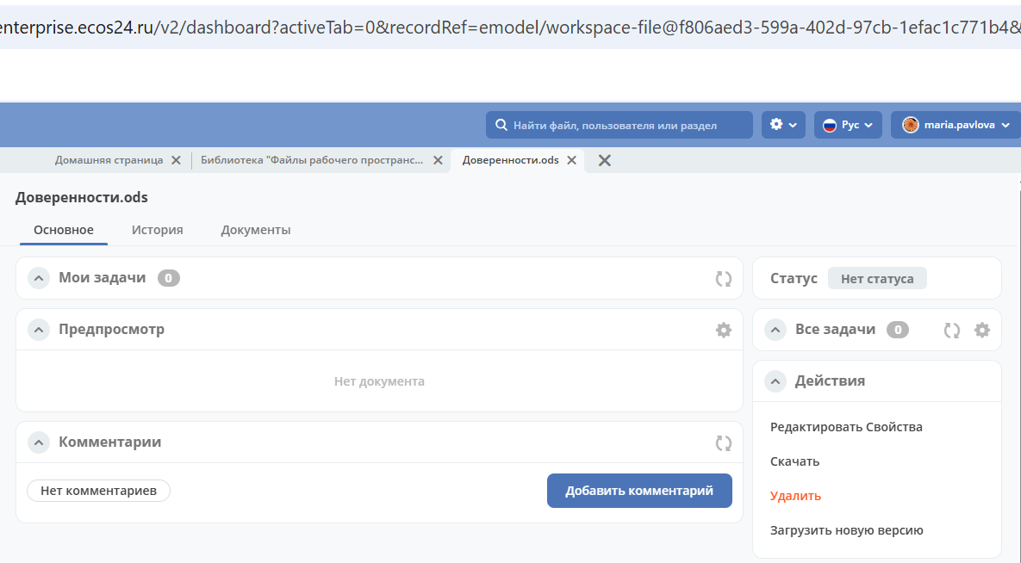Refresh the Комментарии widget
Image resolution: width=1021 pixels, height=563 pixels.
pyautogui.click(x=723, y=442)
